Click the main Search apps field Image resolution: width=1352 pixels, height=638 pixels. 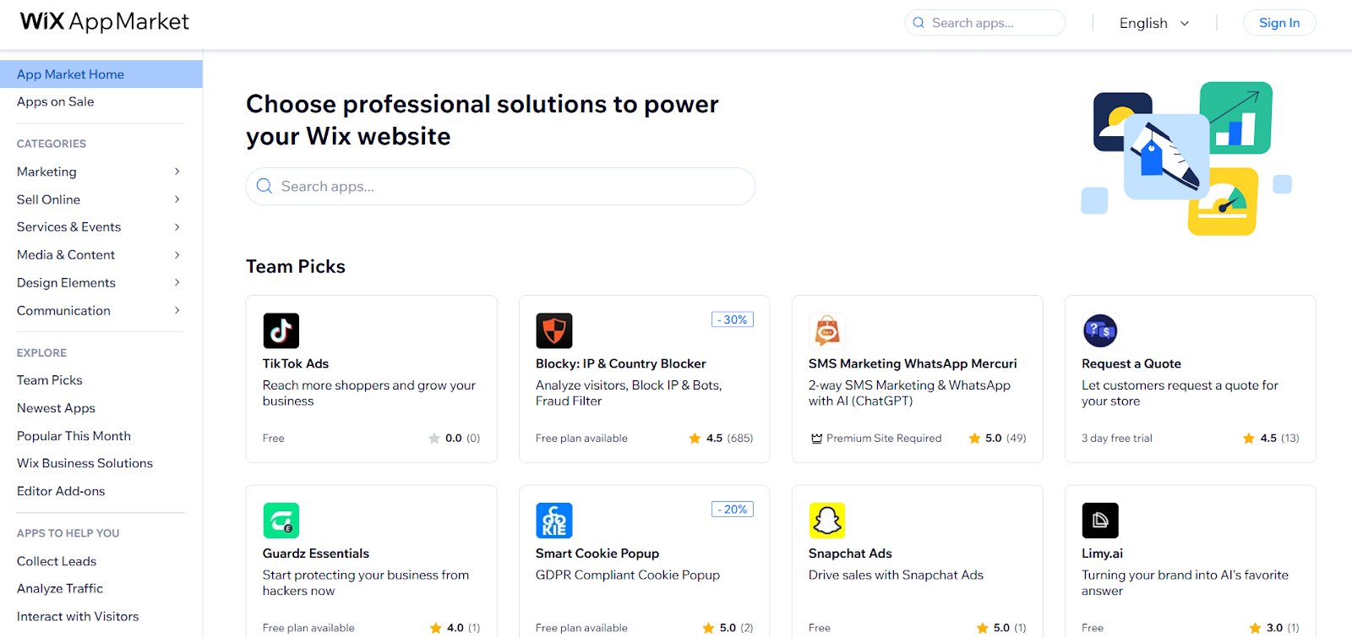coord(500,186)
